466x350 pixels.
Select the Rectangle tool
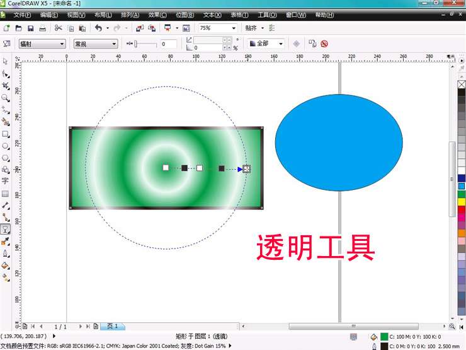click(x=6, y=134)
